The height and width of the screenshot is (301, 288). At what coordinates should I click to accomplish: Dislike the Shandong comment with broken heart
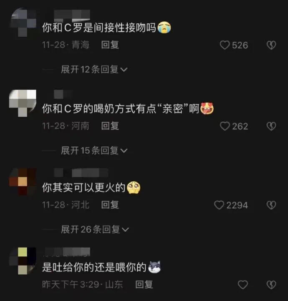271,284
